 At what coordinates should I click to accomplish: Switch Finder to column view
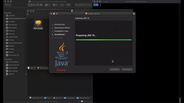[37, 5]
